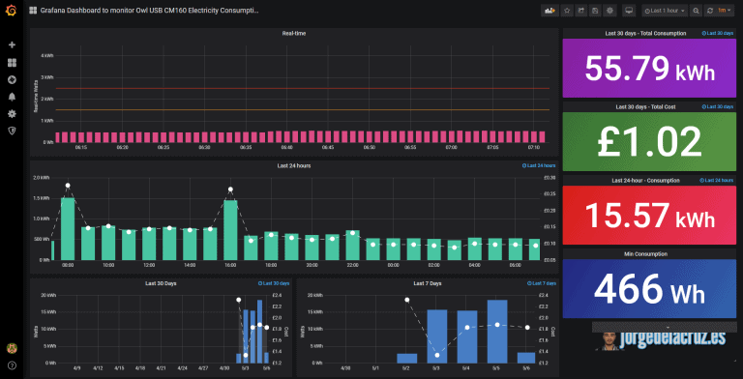Open the dashboard title 'Grafana Dashboard to monitor Owl USB...'
Screen dimensions: 743x379
click(150, 11)
